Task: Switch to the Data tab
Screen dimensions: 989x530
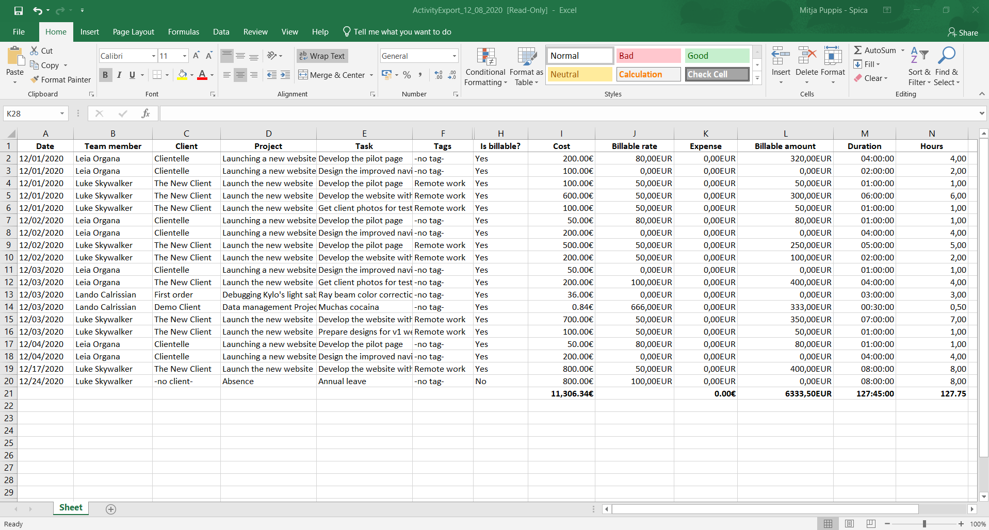Action: coord(221,32)
